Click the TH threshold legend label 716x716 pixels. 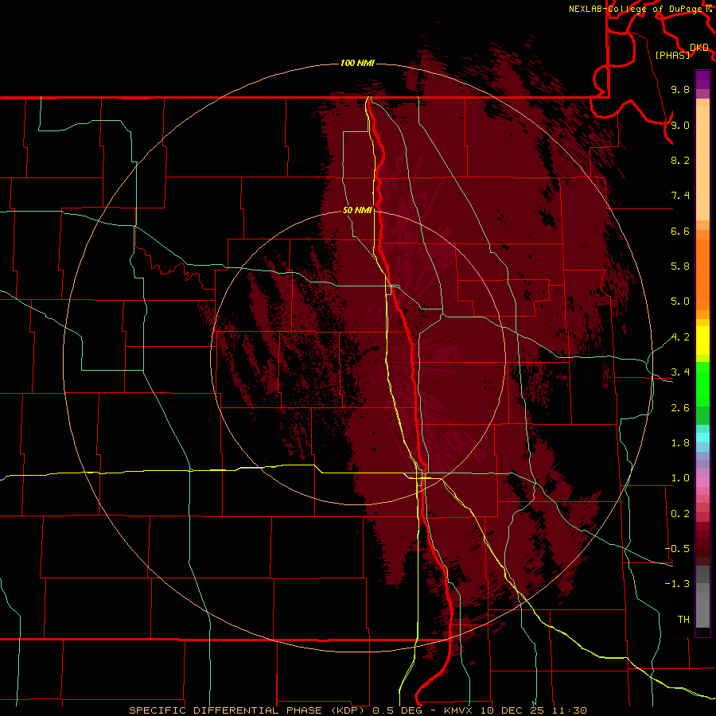(x=683, y=620)
